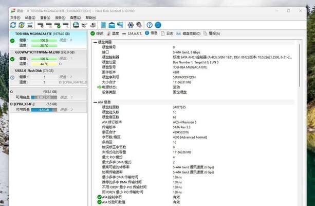Switch to the 日志 tab

167,33
